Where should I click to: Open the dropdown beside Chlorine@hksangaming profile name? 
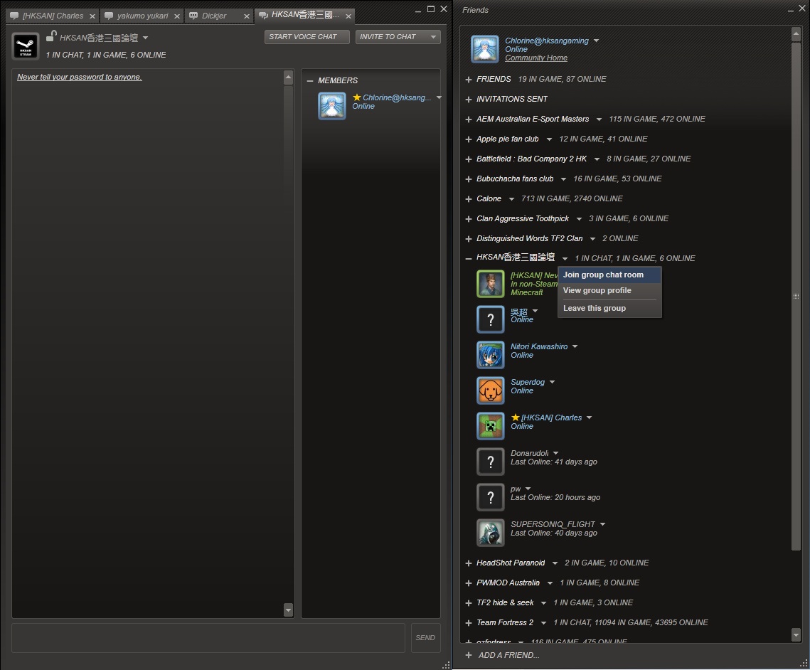pyautogui.click(x=596, y=41)
